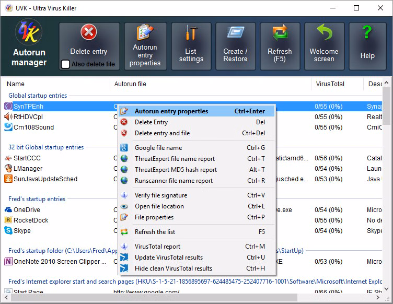Choose Autorun entry properties in context menu
This screenshot has width=393, height=304.
(x=196, y=111)
